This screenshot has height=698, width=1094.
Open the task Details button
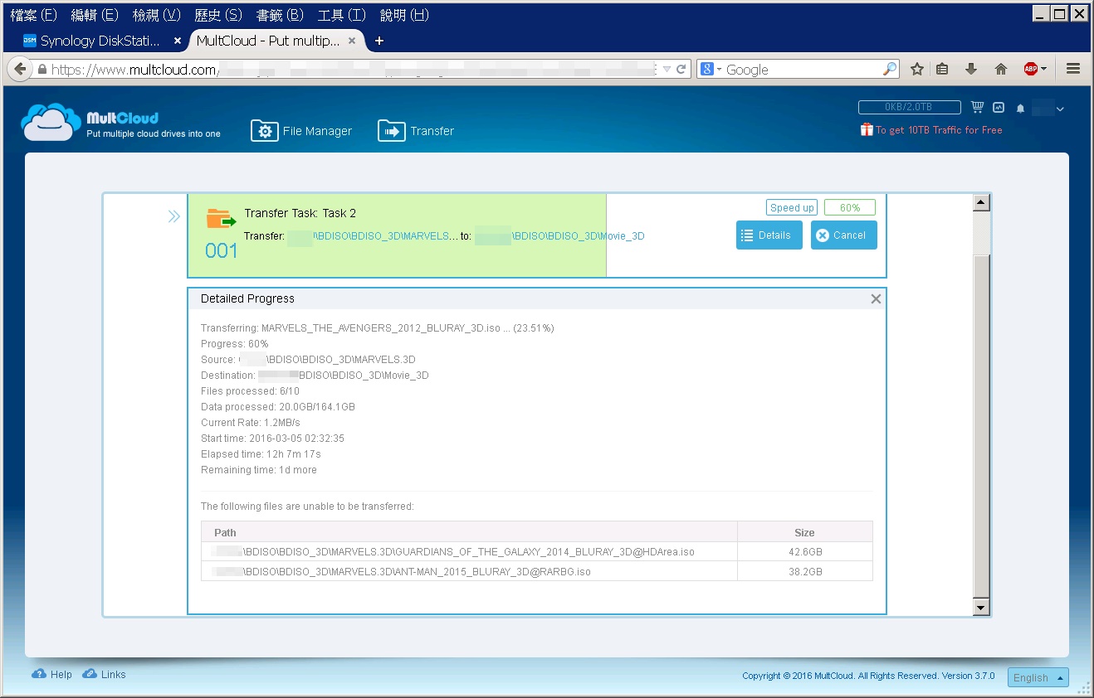[x=769, y=235]
